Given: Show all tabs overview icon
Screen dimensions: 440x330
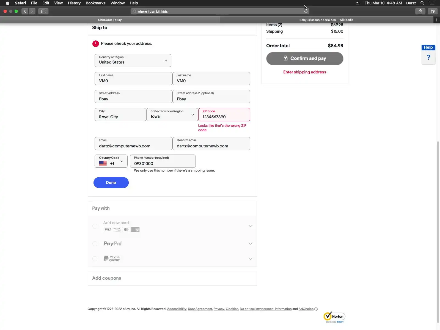Looking at the screenshot, I should coord(433,11).
